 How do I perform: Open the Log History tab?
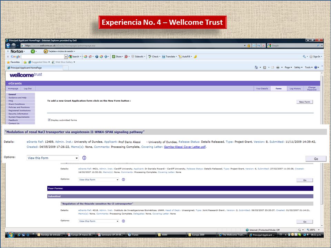295,89
